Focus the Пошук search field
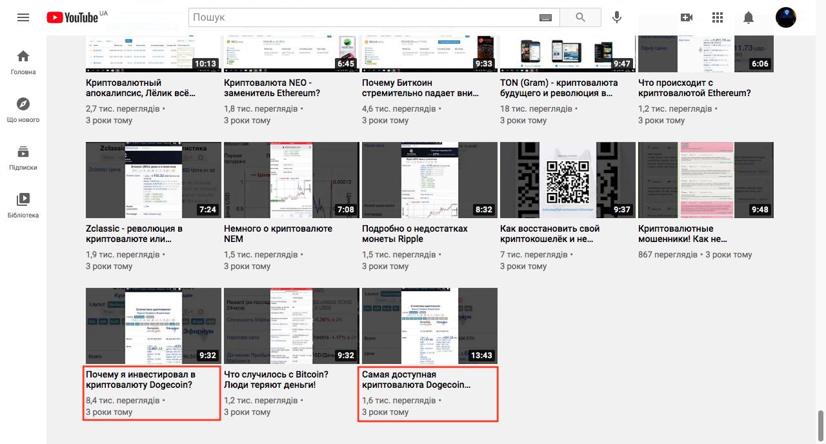Viewport: 826px width, 444px height. coord(365,17)
